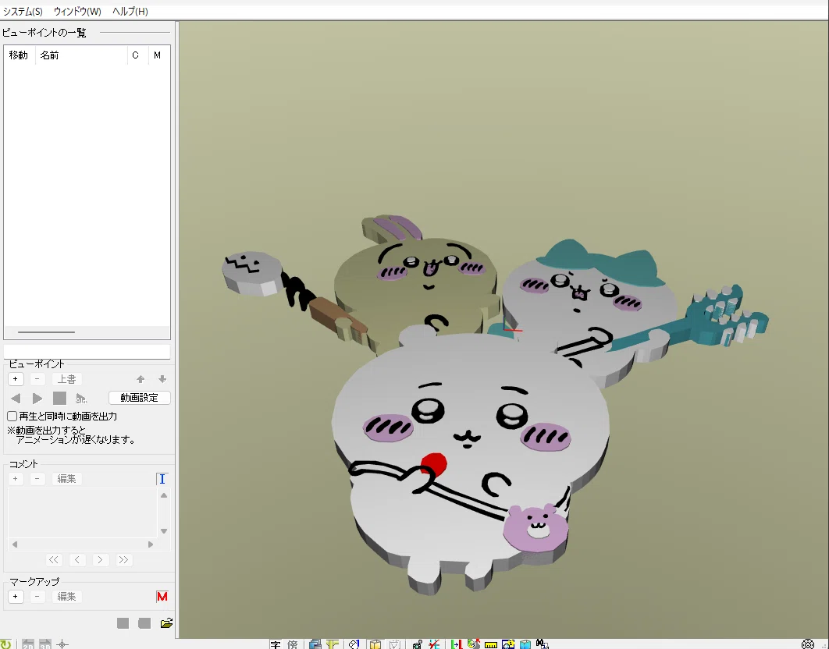Click the magnifier with info icon
This screenshot has width=829, height=649.
pos(508,644)
